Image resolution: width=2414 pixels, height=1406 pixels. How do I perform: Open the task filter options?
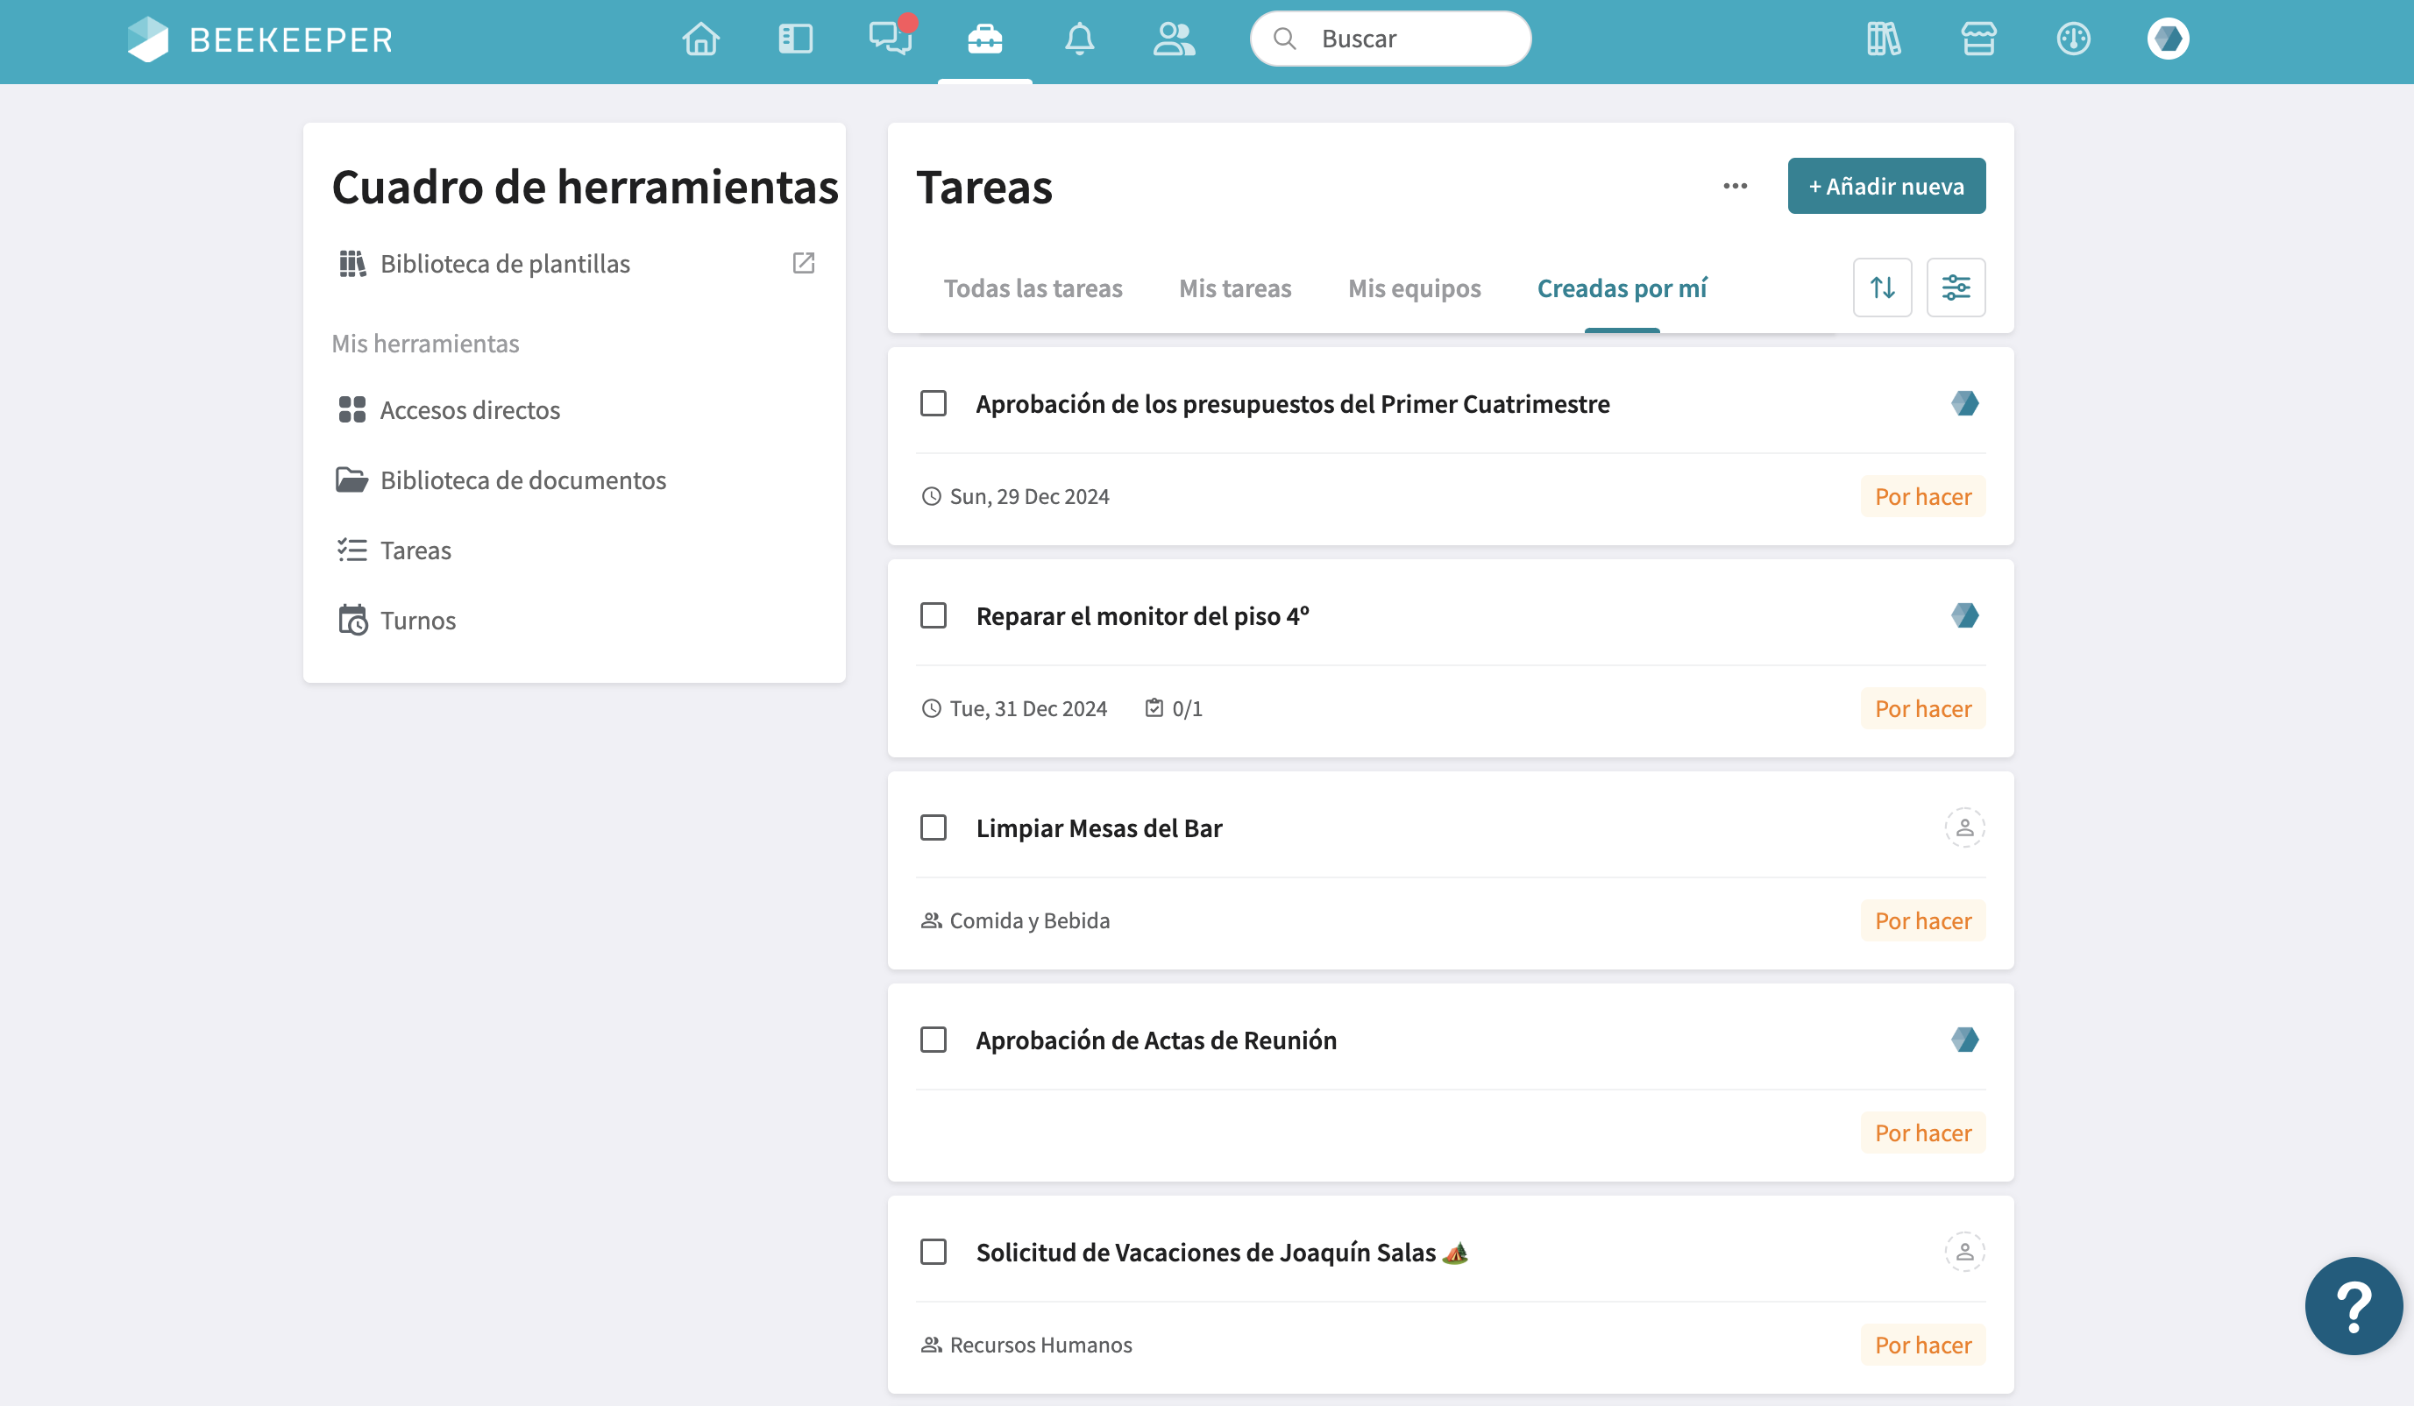click(x=1956, y=288)
